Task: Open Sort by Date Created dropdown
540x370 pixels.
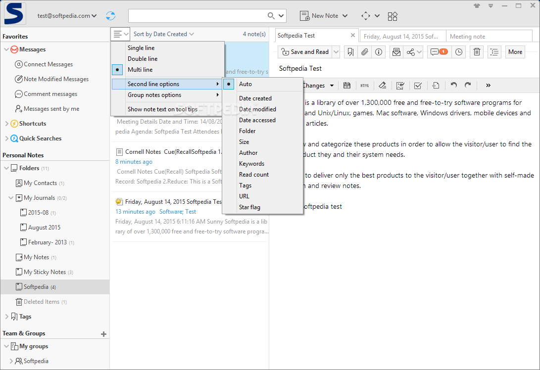Action: [x=164, y=34]
